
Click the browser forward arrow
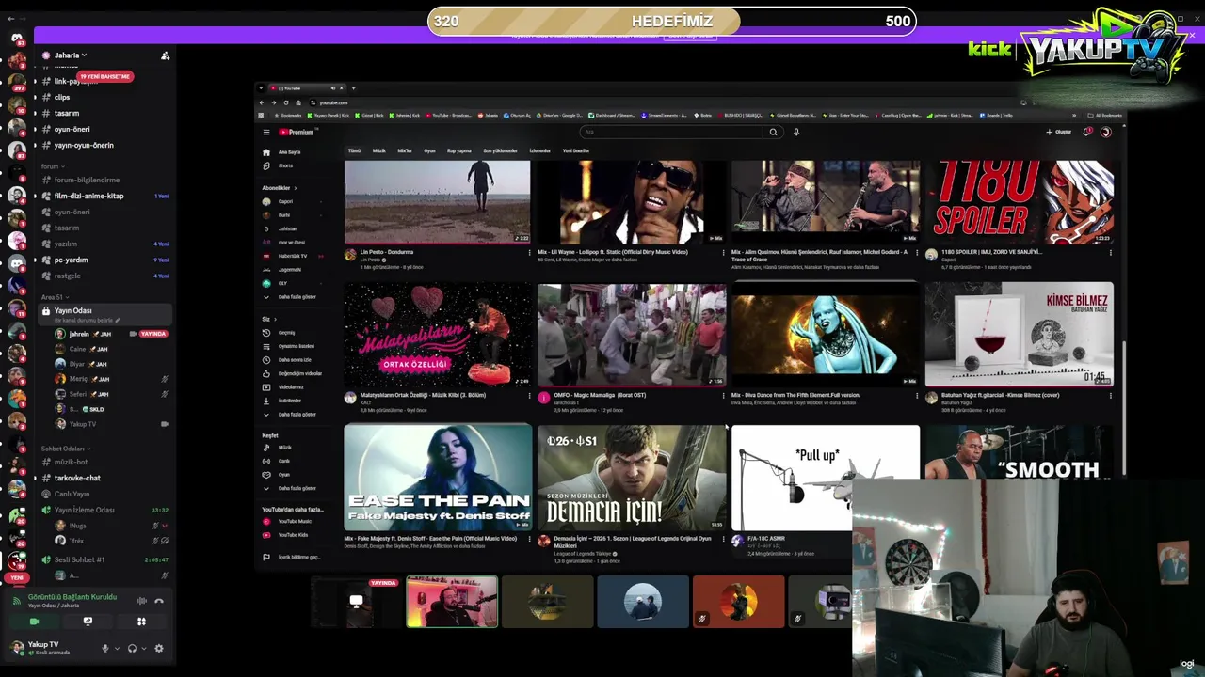pyautogui.click(x=274, y=102)
